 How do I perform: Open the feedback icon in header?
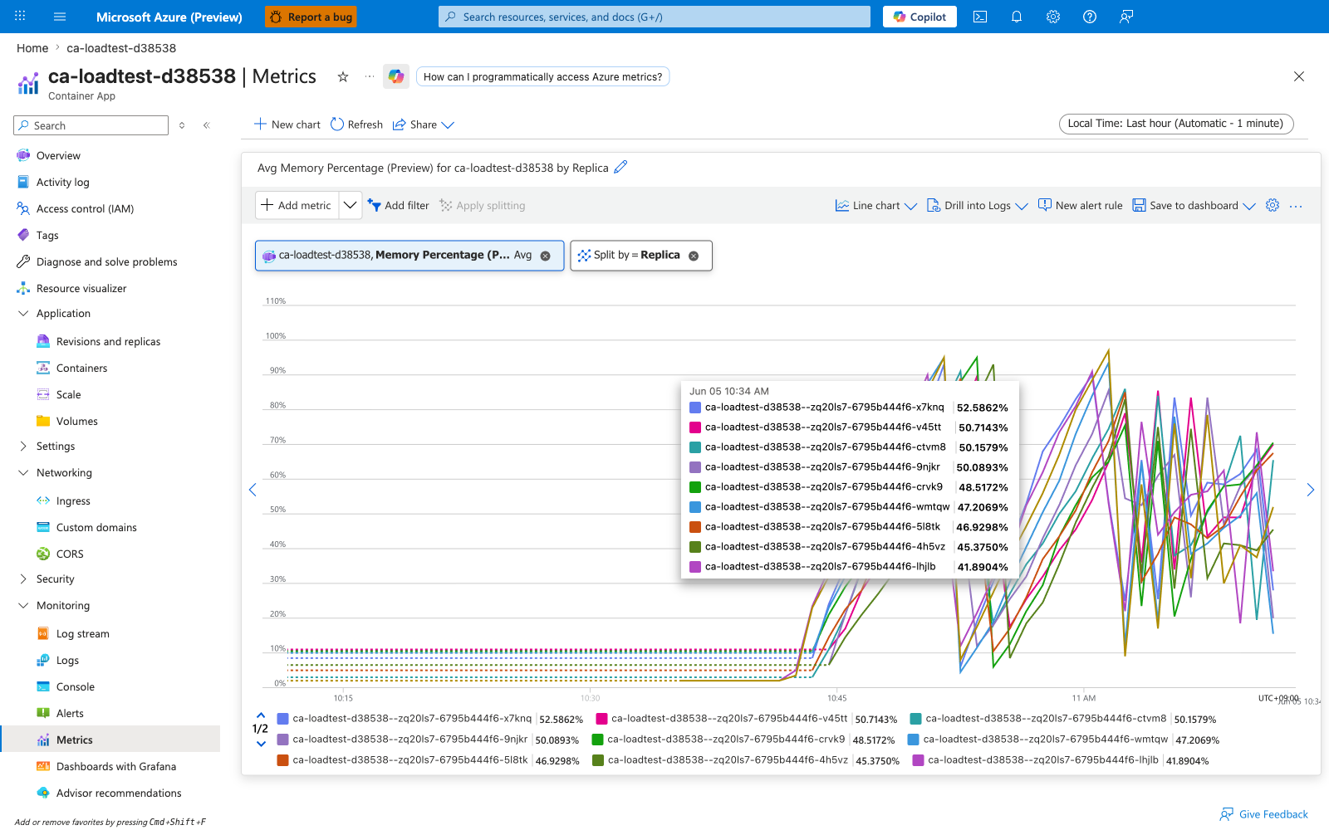[x=1126, y=17]
